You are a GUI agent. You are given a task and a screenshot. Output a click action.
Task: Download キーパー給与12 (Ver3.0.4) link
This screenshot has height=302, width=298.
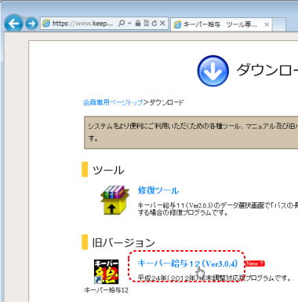187,263
